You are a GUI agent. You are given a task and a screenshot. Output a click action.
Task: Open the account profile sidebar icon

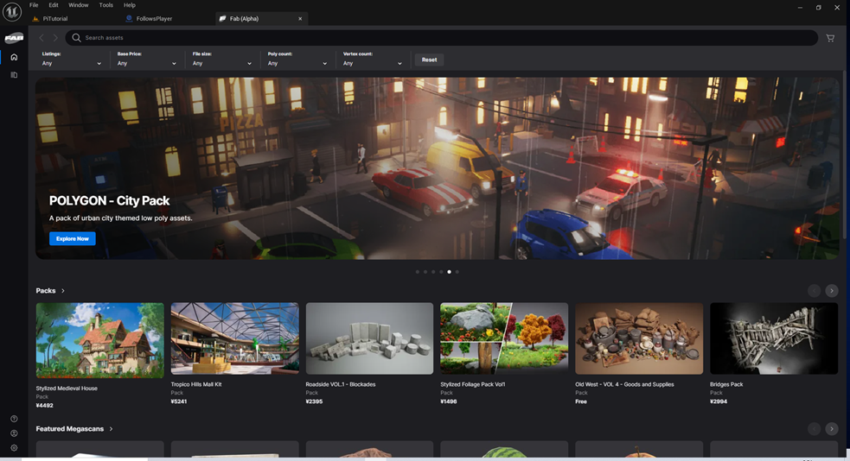click(x=14, y=433)
